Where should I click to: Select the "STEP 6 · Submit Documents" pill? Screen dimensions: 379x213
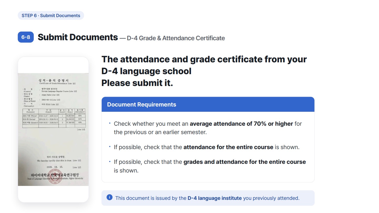coord(51,16)
